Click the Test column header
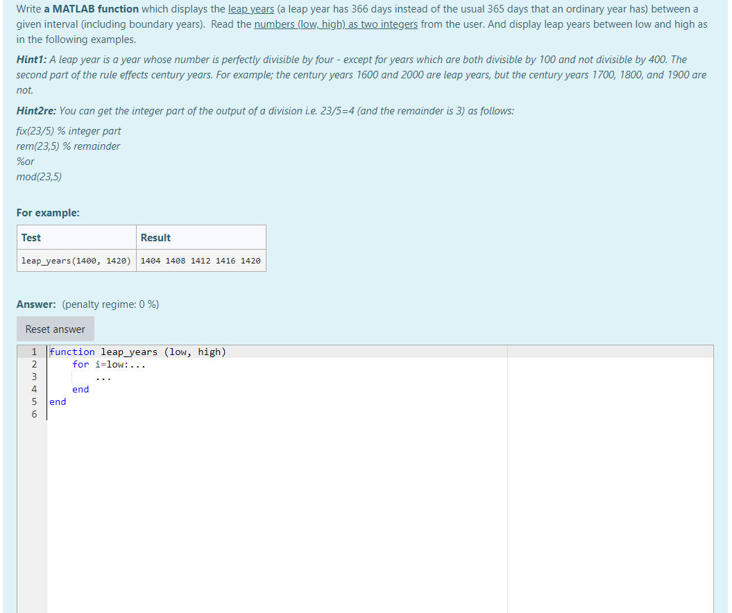732x613 pixels. (x=31, y=237)
